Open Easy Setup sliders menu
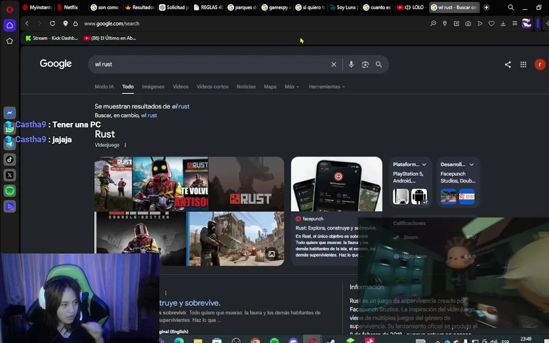 [x=515, y=23]
